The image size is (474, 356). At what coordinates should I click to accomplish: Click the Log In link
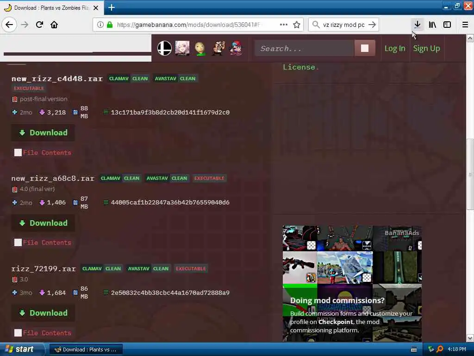[395, 48]
